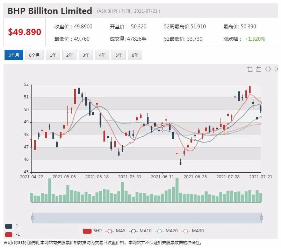Click the zoom reset (back arrow) icon

tap(259, 69)
